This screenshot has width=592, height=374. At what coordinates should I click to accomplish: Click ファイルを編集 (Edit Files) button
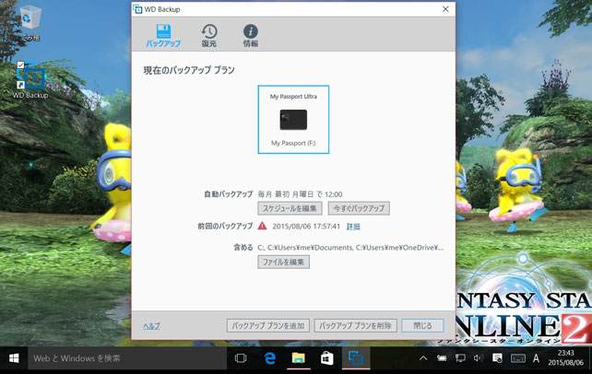[x=283, y=263]
